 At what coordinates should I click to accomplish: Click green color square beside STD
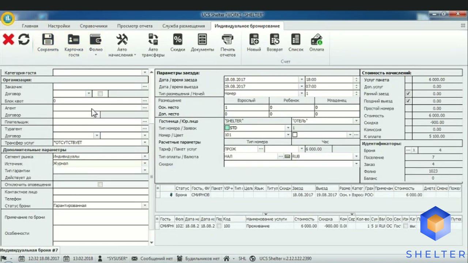227,128
